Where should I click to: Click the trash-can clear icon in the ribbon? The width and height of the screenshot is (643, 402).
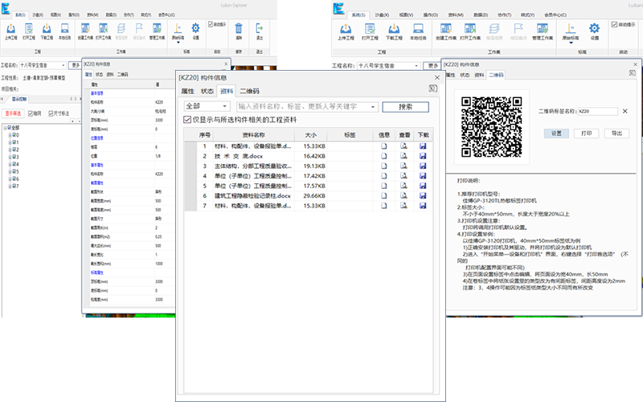click(x=239, y=28)
